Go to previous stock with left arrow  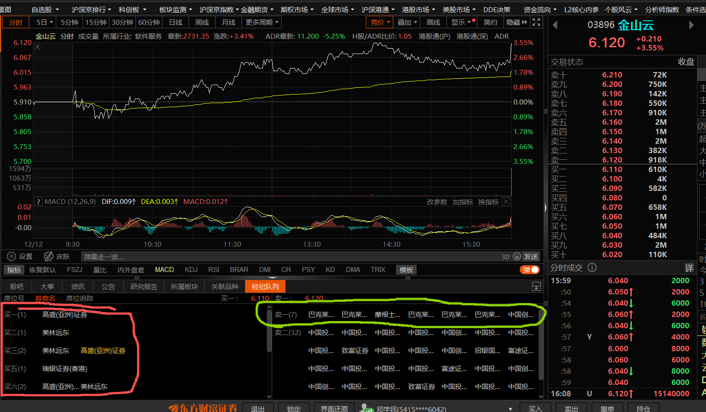(555, 25)
